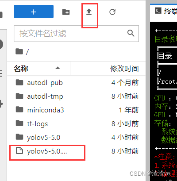
Task: Refresh the file list with the reload icon
Action: (112, 12)
